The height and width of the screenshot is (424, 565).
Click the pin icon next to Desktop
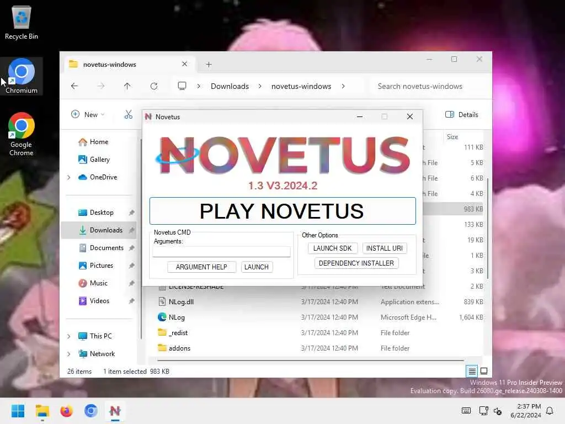click(x=131, y=213)
